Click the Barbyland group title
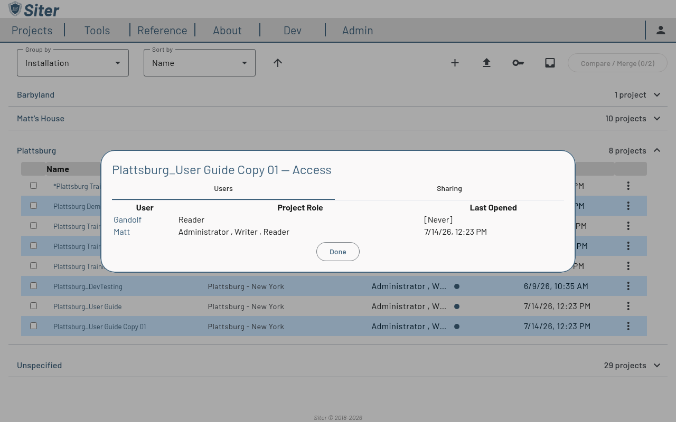This screenshot has width=676, height=422. coord(35,95)
